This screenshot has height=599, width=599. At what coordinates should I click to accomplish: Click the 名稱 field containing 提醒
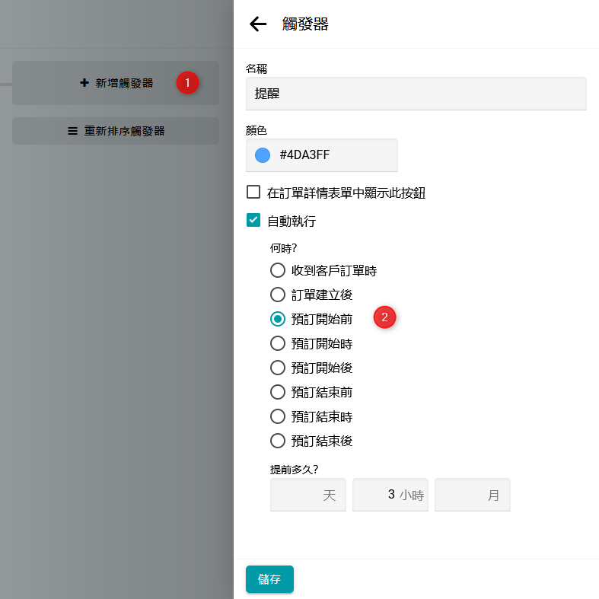tap(416, 94)
